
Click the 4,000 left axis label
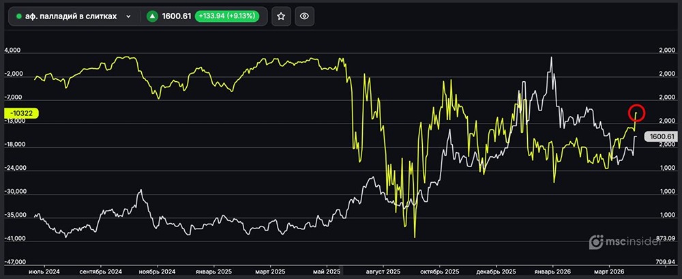point(12,51)
